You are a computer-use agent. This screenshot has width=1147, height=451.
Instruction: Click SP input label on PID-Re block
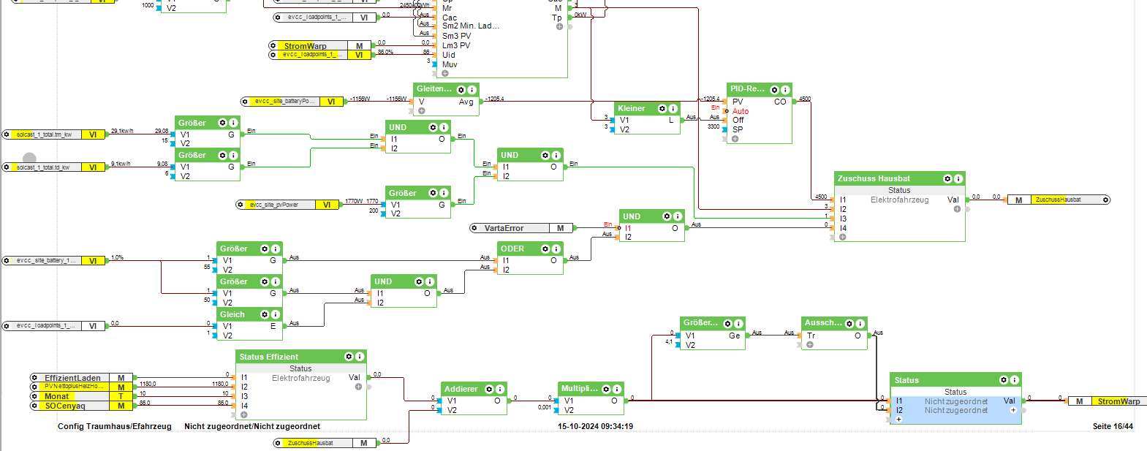point(738,129)
